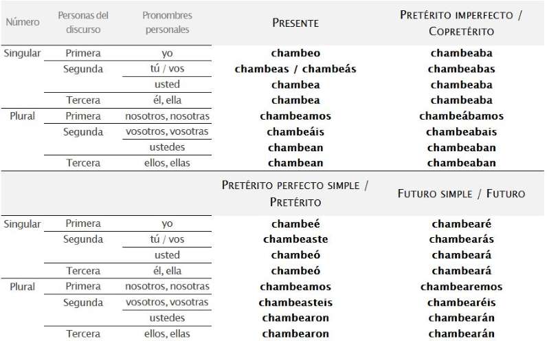Select the cell chambeas / chambeás
Image resolution: width=549 pixels, height=341 pixels.
point(295,69)
